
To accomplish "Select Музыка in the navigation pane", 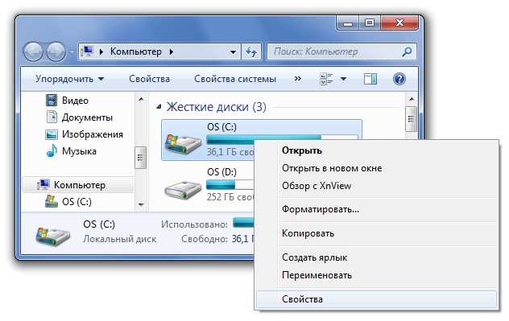I will click(79, 151).
